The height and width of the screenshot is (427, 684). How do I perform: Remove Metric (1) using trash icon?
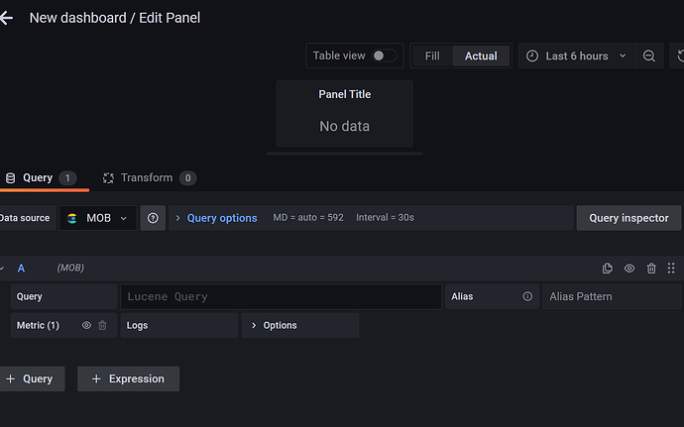coord(102,325)
